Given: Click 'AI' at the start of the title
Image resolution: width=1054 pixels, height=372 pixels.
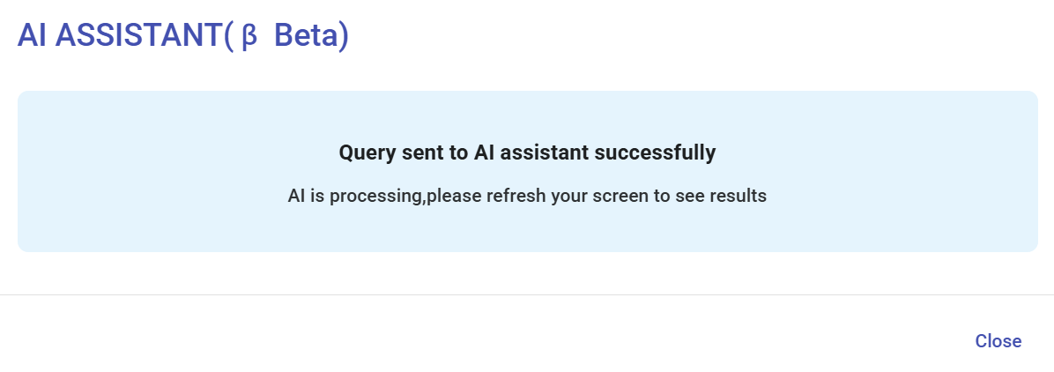Looking at the screenshot, I should pyautogui.click(x=32, y=36).
